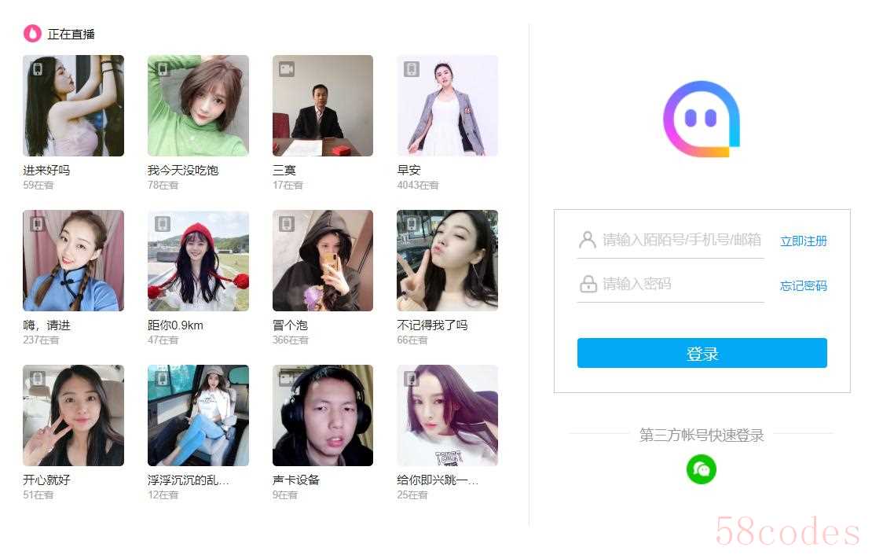The width and height of the screenshot is (872, 555).
Task: Click the phone icon on 距你0.9km stream
Action: pos(163,224)
